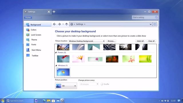Open Microsoft Store from taskbar

53,100
